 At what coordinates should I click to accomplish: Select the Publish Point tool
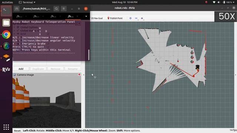coord(115,18)
